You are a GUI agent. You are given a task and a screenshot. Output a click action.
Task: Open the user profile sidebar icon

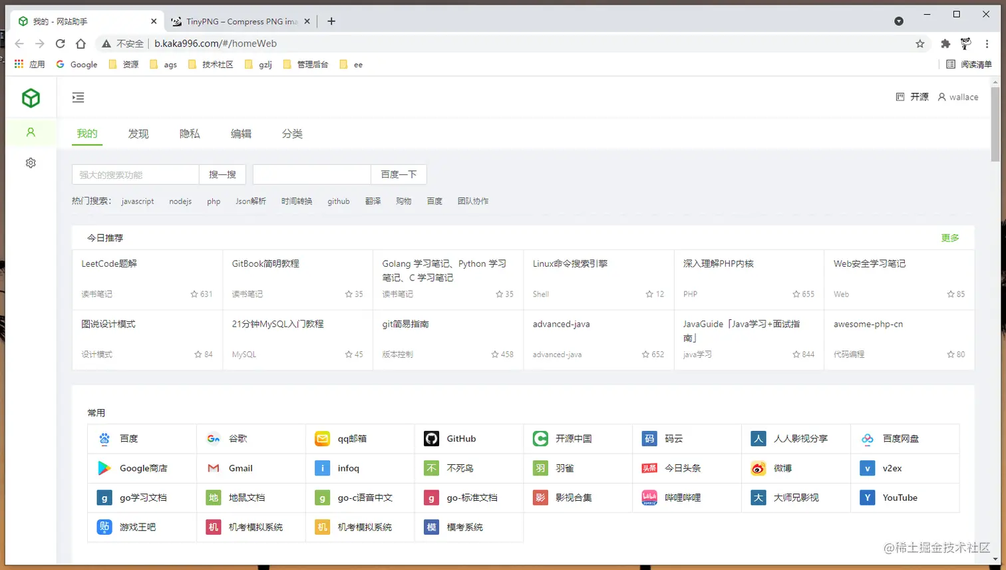(31, 132)
